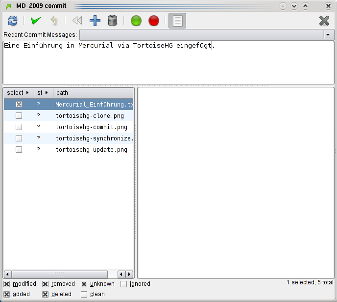Click the select column header arrow

coord(27,93)
